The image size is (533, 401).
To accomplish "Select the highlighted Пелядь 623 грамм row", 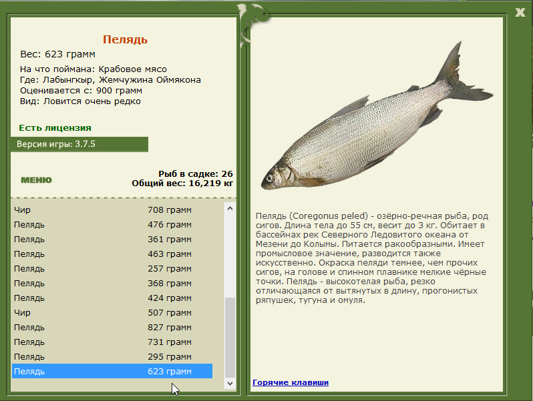I will (112, 371).
